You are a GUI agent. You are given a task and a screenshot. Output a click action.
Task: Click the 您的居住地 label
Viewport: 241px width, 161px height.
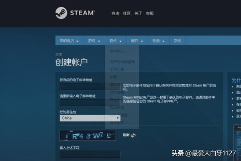tap(68, 112)
